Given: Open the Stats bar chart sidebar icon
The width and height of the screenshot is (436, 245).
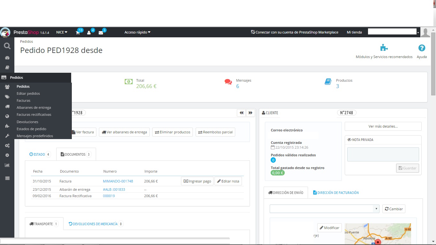Looking at the screenshot, I should pos(7,165).
